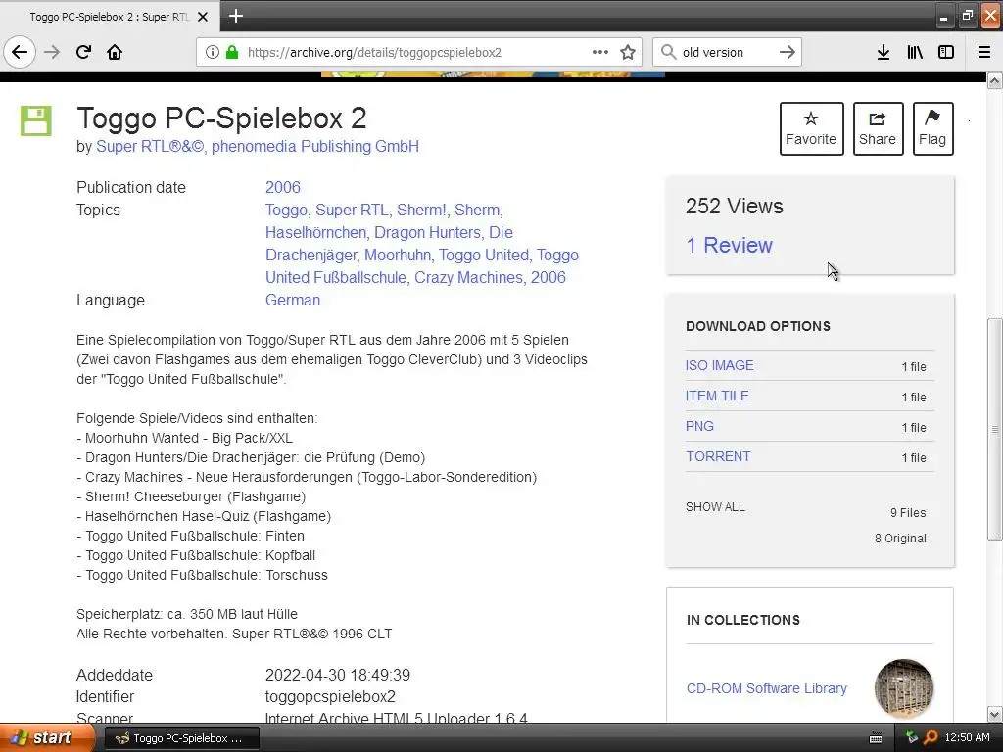
Task: Open CD-ROM Software Library collection link
Action: click(766, 688)
